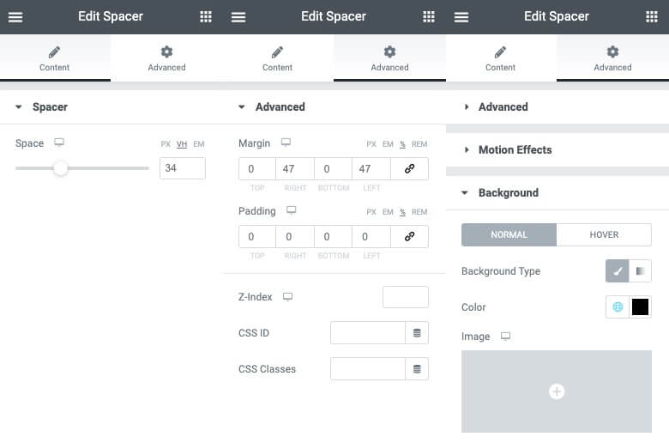Select HOVER background state

point(604,234)
